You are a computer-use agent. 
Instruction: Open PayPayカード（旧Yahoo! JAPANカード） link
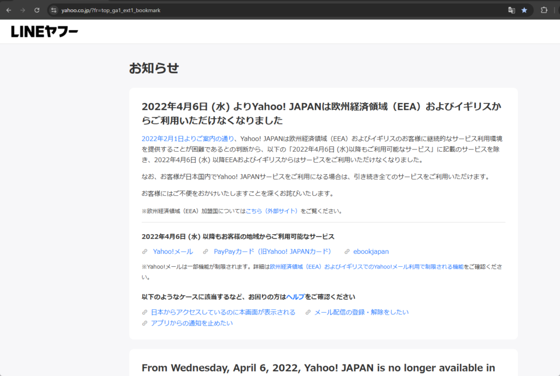pos(272,252)
